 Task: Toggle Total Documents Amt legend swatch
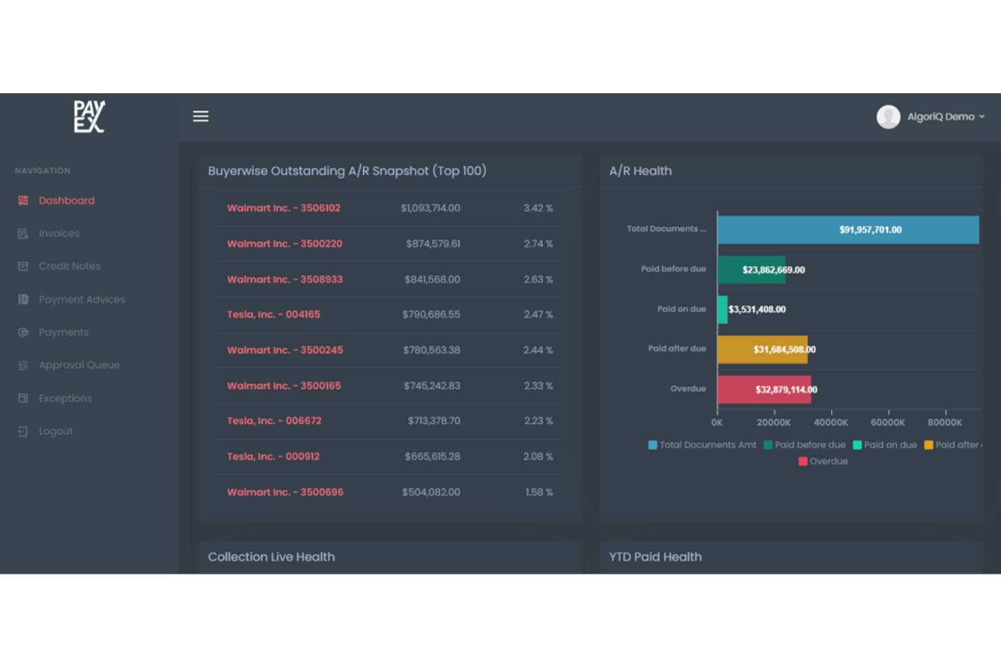[x=653, y=445]
